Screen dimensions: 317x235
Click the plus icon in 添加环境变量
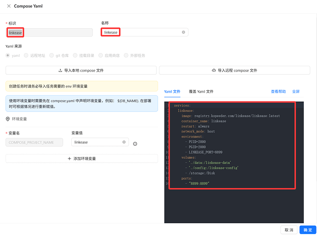click(70, 159)
